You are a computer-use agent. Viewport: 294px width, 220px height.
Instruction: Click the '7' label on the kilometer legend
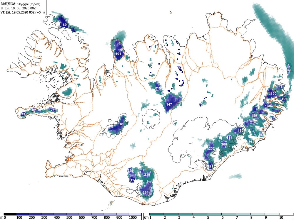tap(237, 217)
